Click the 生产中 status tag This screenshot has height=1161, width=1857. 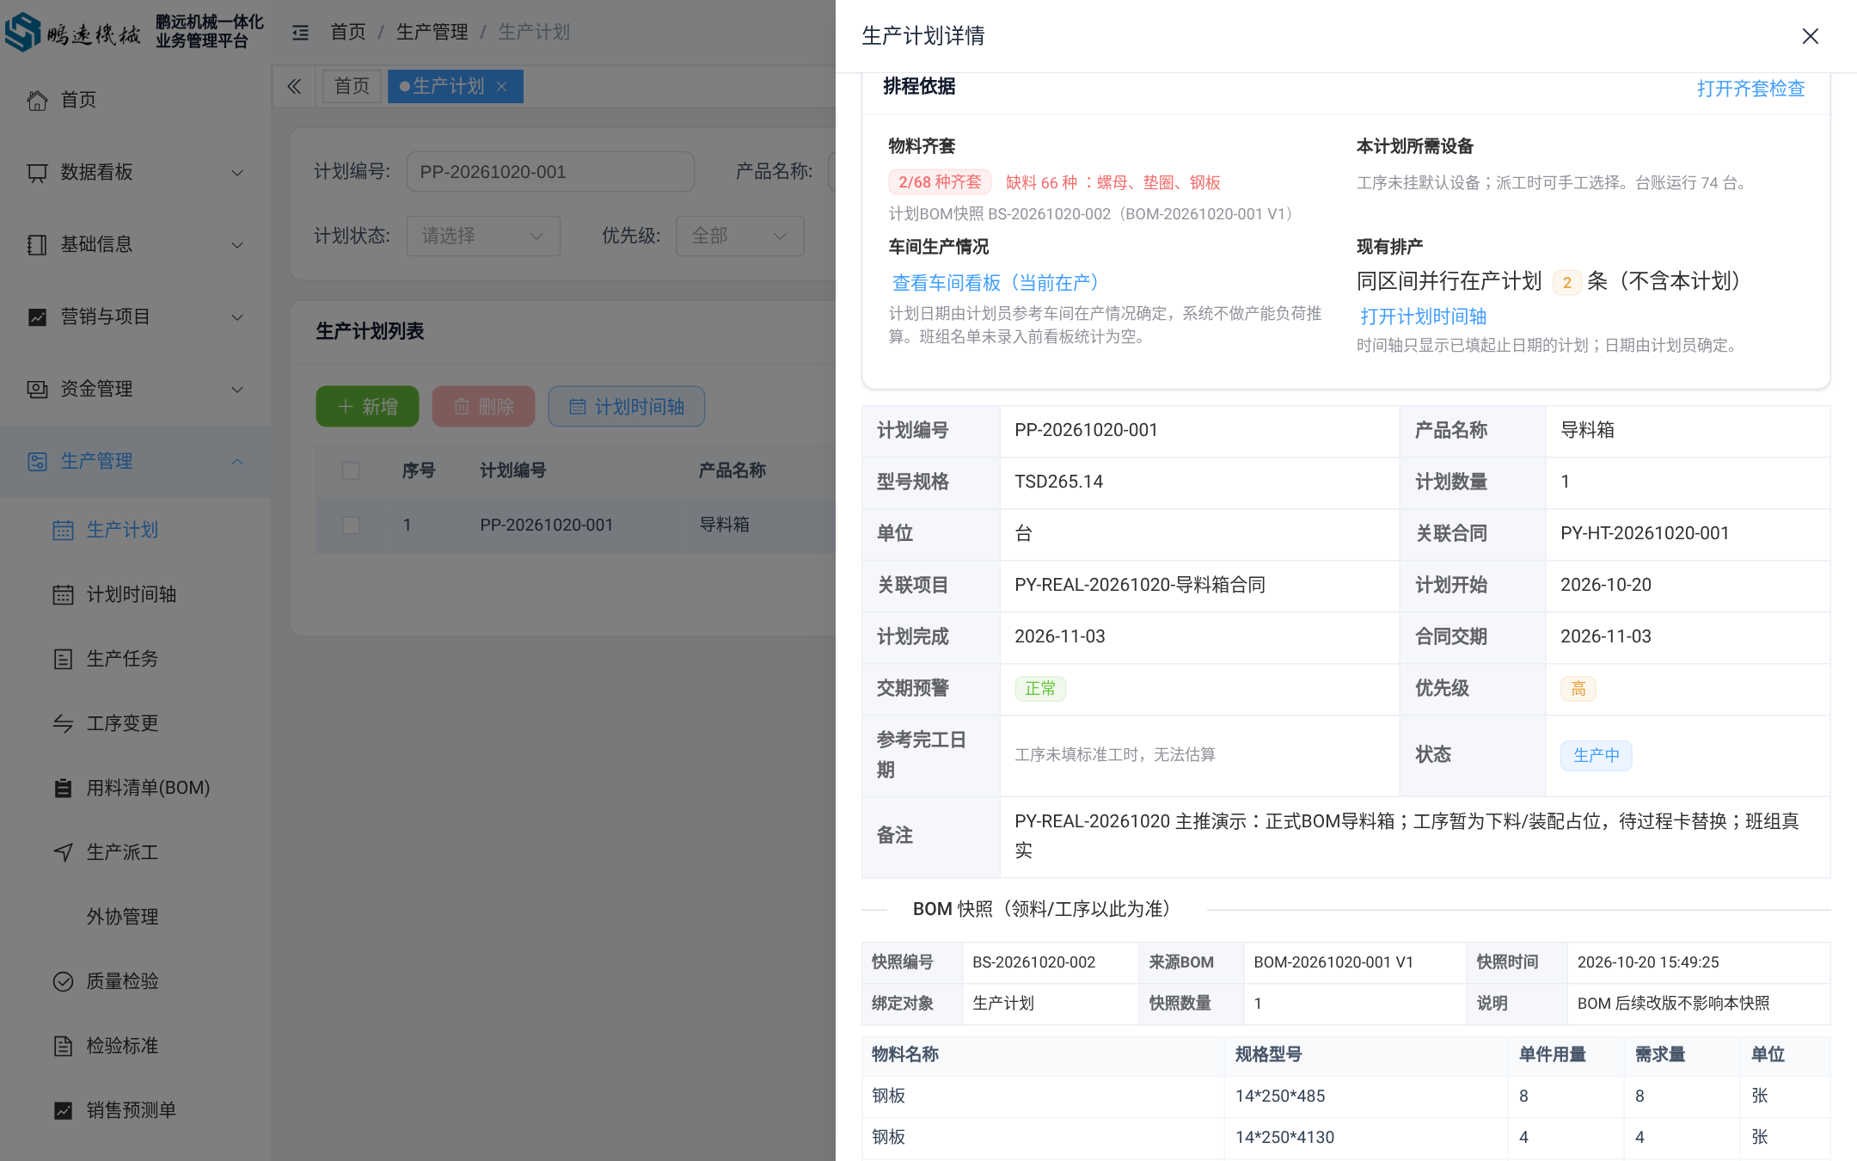click(x=1597, y=755)
